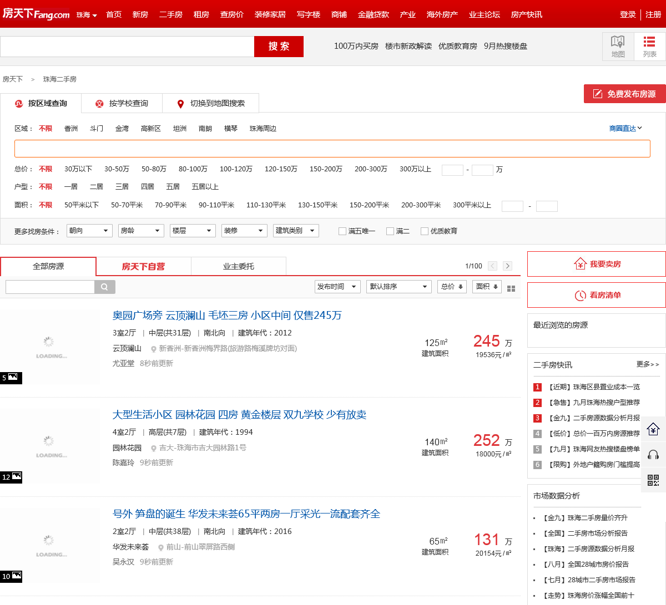Open the floating house price icon

653,429
